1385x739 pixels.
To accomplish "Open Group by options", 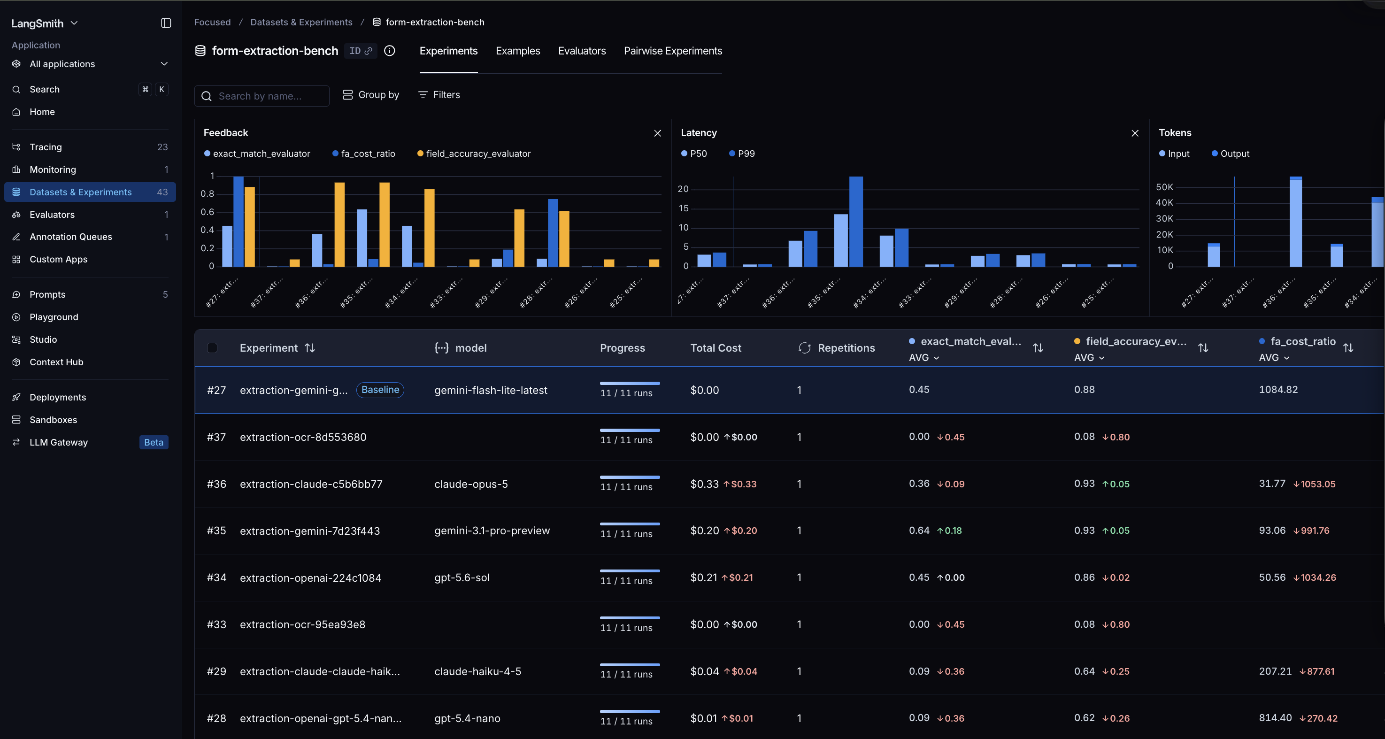I will pos(371,95).
